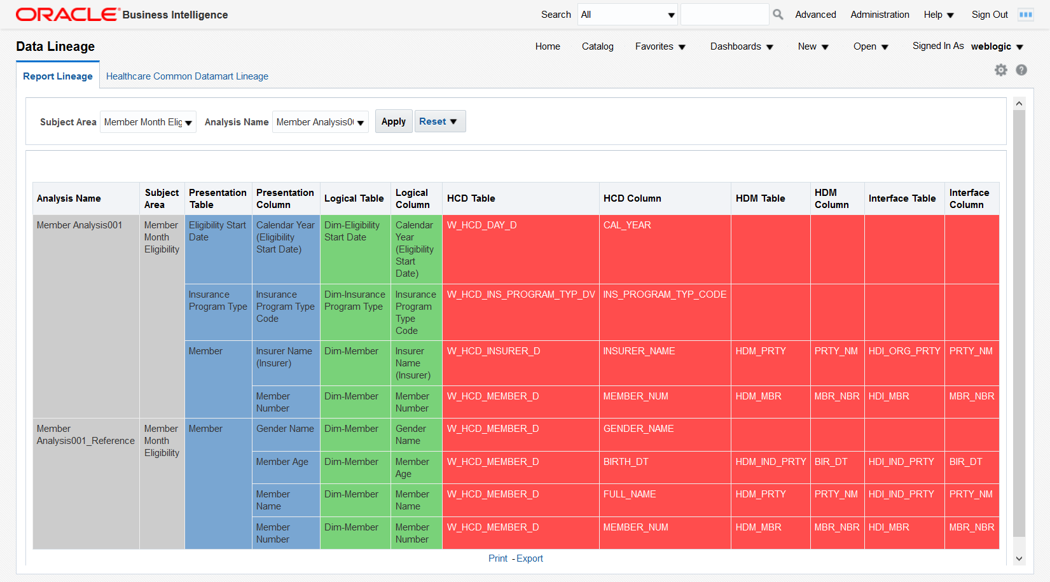Click the Insurance Program Type Code logical column cell
Screen dimensions: 1050x582
tap(416, 312)
